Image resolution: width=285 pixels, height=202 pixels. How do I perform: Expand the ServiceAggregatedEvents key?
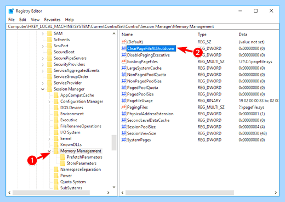tap(43, 71)
